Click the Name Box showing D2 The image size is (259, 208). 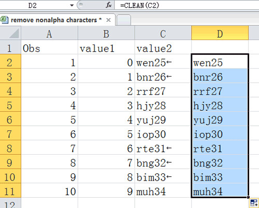pos(37,5)
